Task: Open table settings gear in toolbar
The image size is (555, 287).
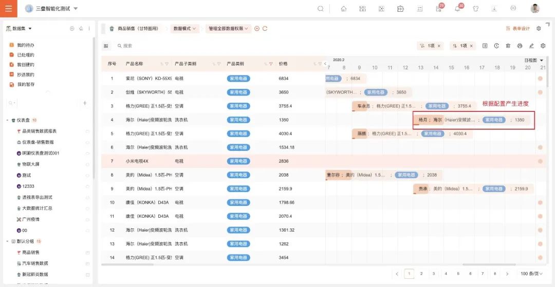Action: pyautogui.click(x=543, y=46)
